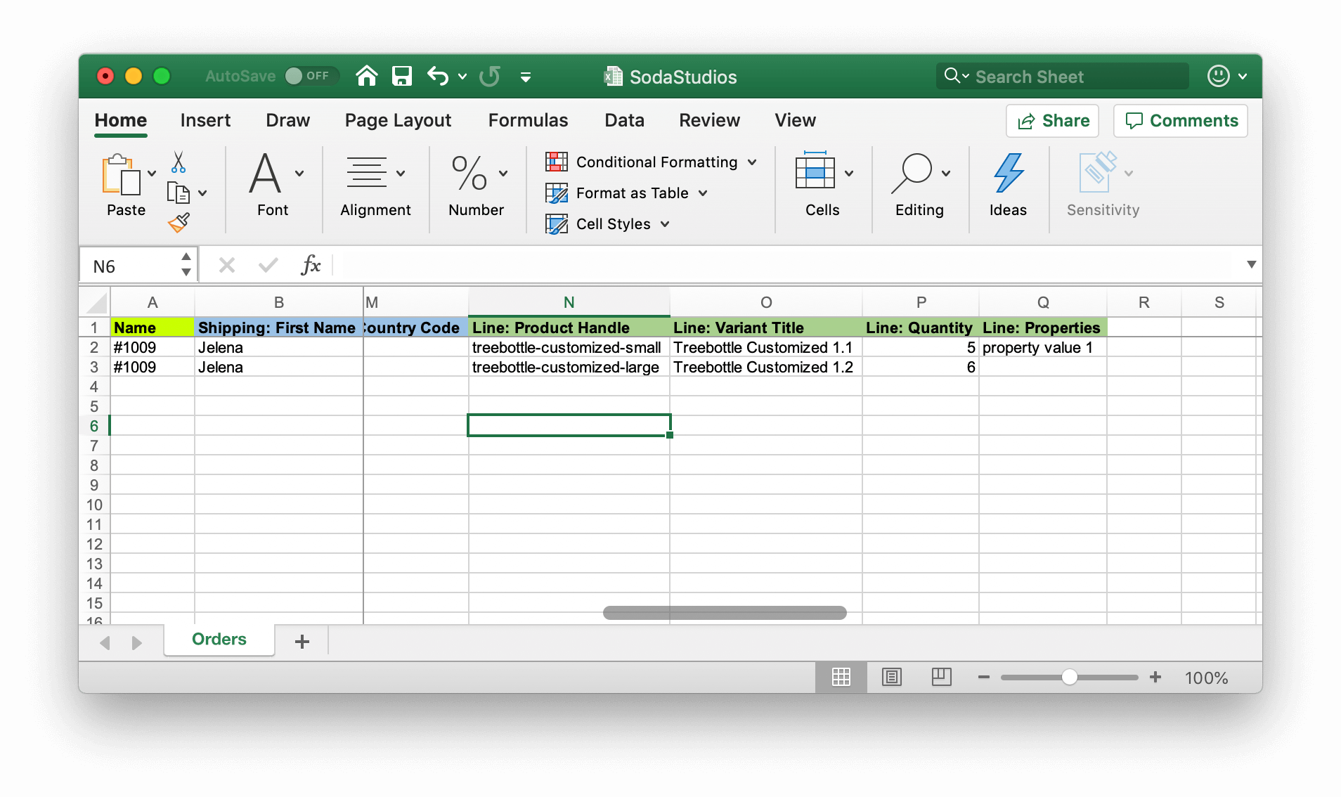Open the Comments button
The width and height of the screenshot is (1341, 797).
[1181, 121]
